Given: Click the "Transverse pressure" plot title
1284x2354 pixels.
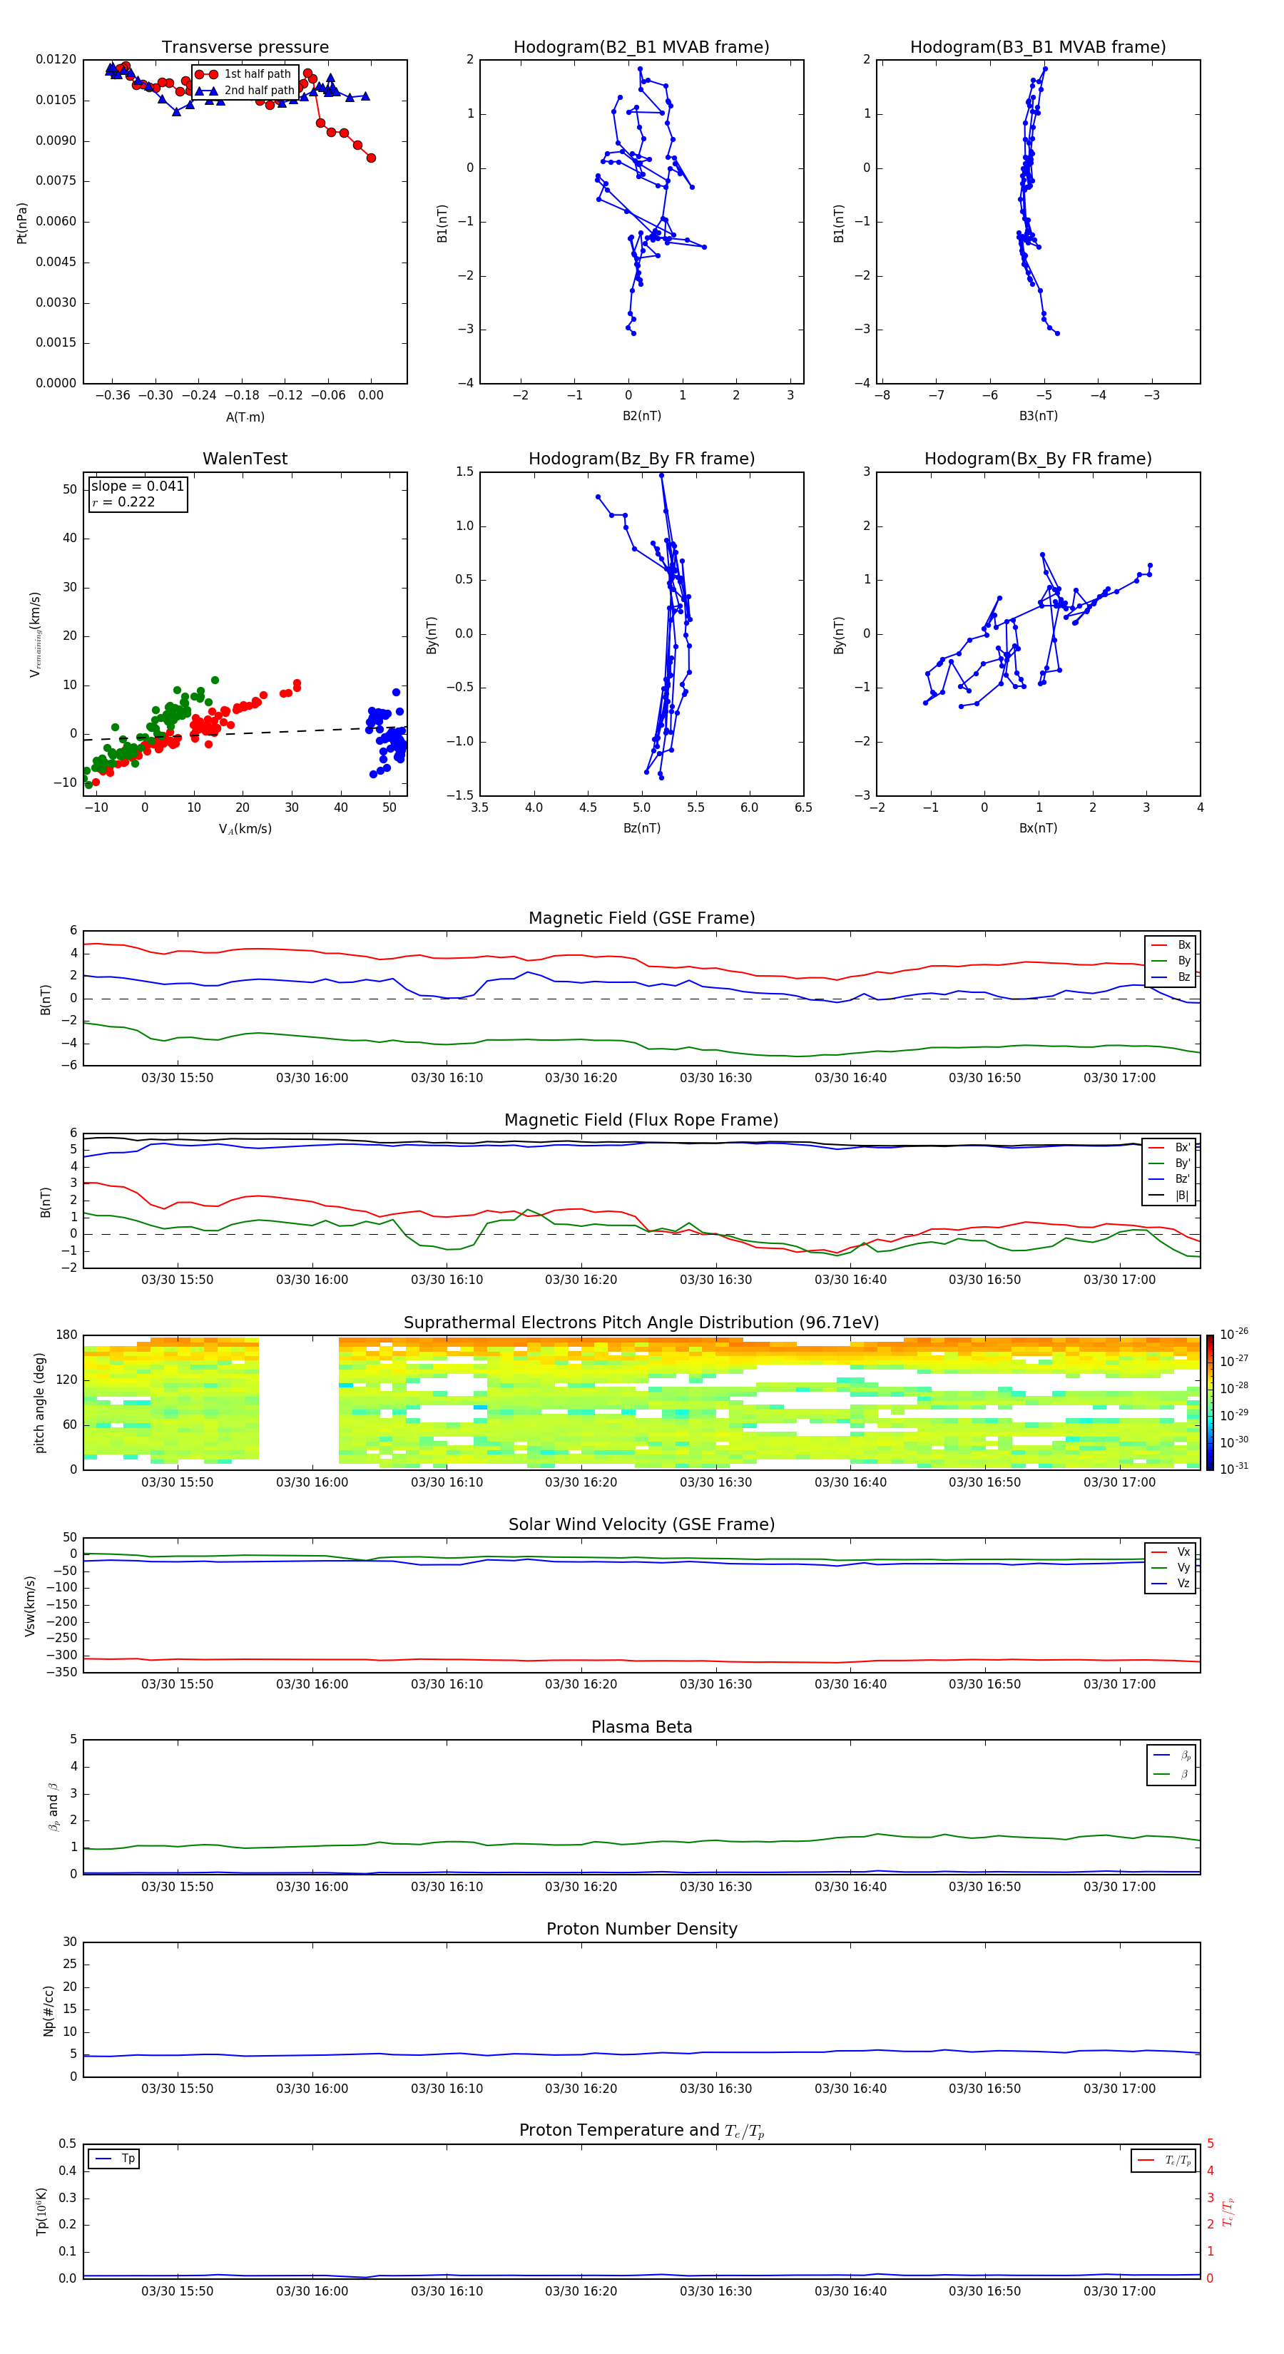Looking at the screenshot, I should tap(245, 48).
